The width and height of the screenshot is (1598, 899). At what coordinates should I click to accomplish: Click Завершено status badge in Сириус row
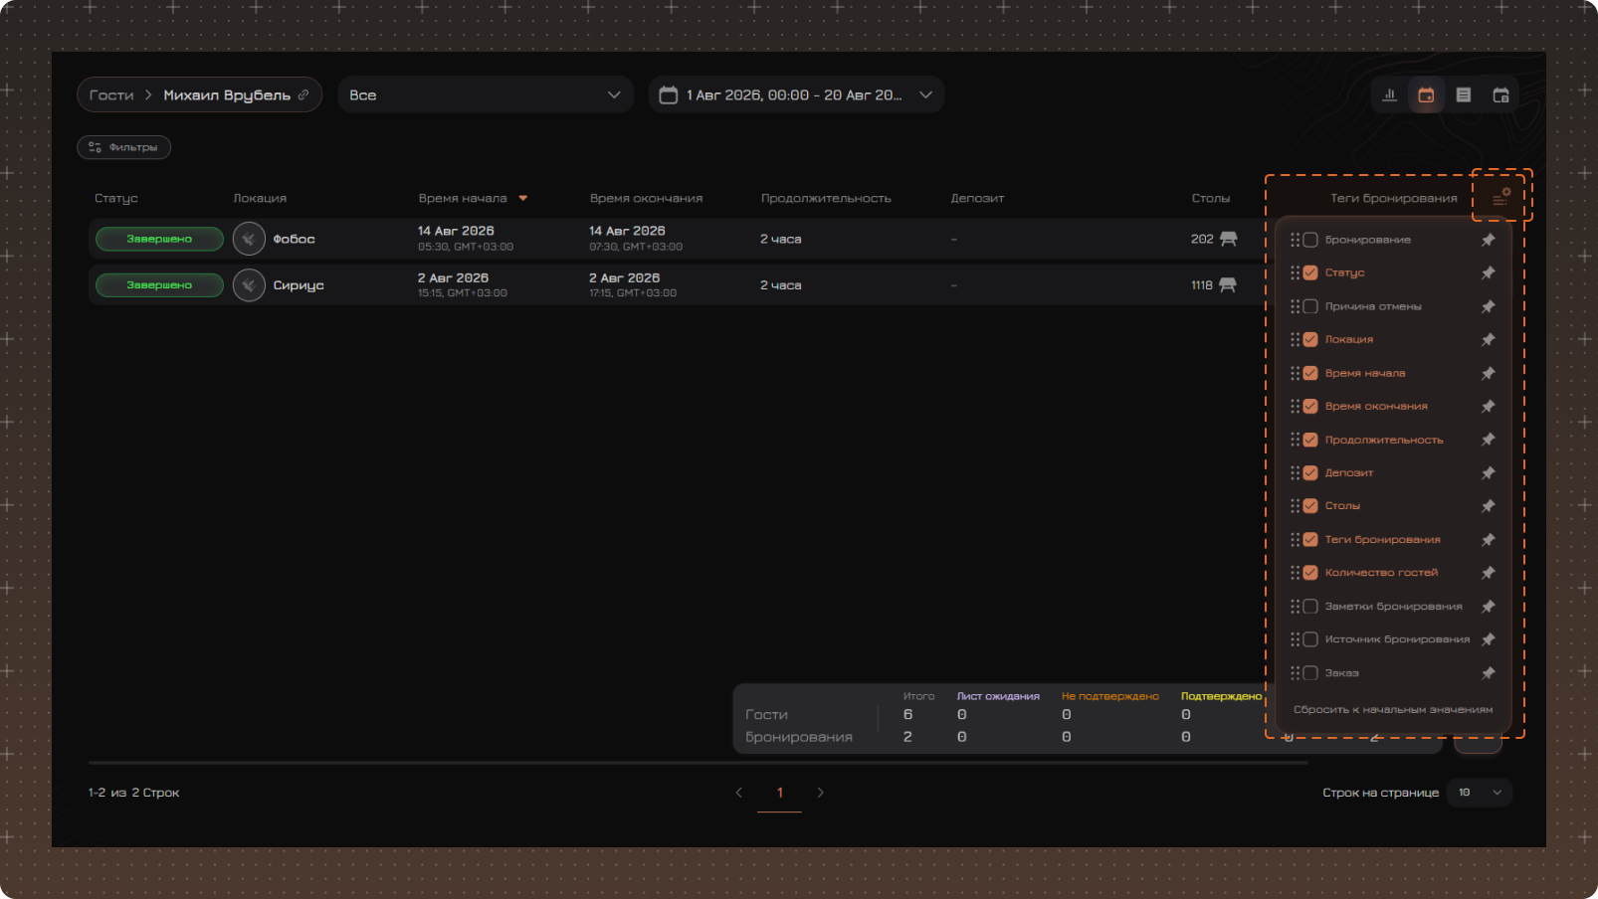[x=159, y=285]
